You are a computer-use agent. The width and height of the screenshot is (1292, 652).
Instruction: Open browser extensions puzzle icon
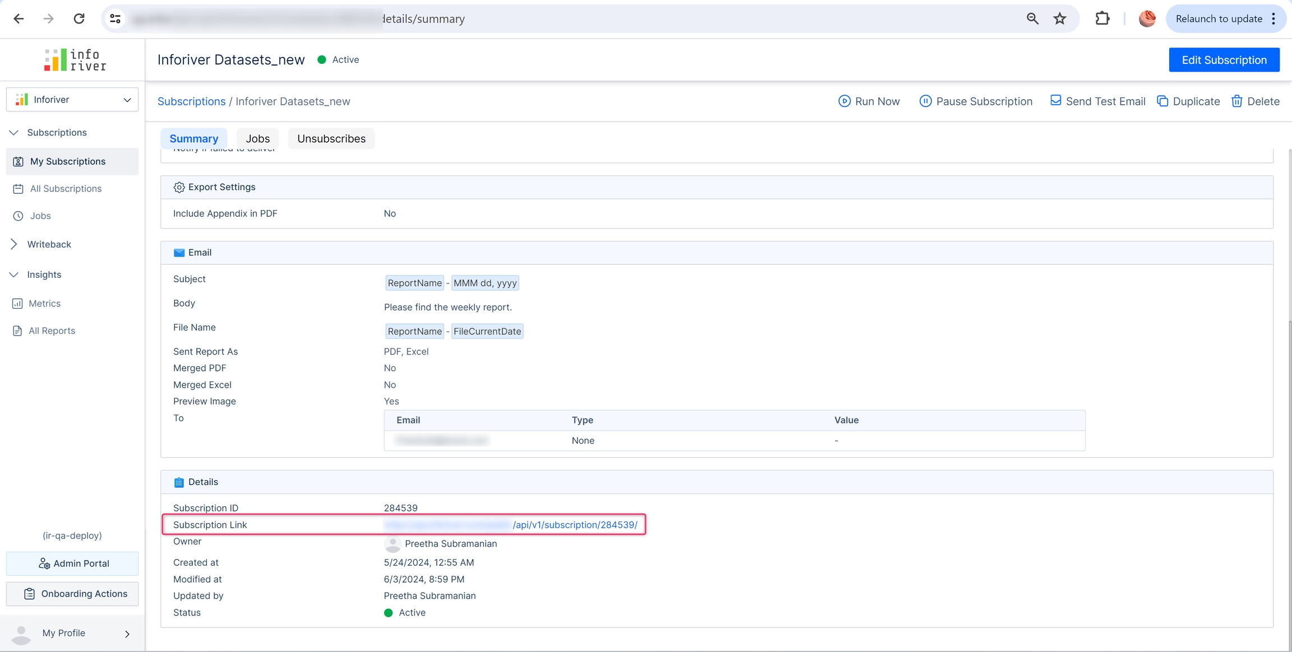(x=1102, y=19)
